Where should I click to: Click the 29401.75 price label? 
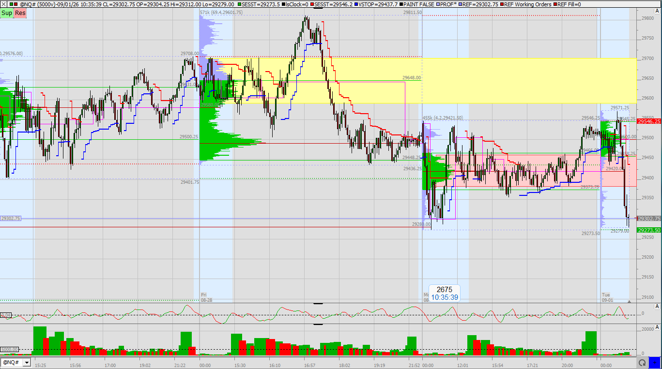click(190, 182)
